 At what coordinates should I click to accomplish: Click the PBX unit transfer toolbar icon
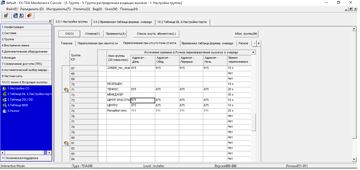[15, 15]
